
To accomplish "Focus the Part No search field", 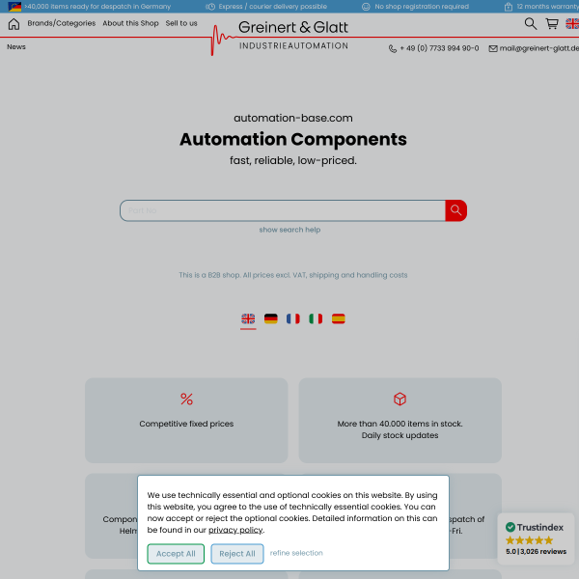I will [283, 210].
